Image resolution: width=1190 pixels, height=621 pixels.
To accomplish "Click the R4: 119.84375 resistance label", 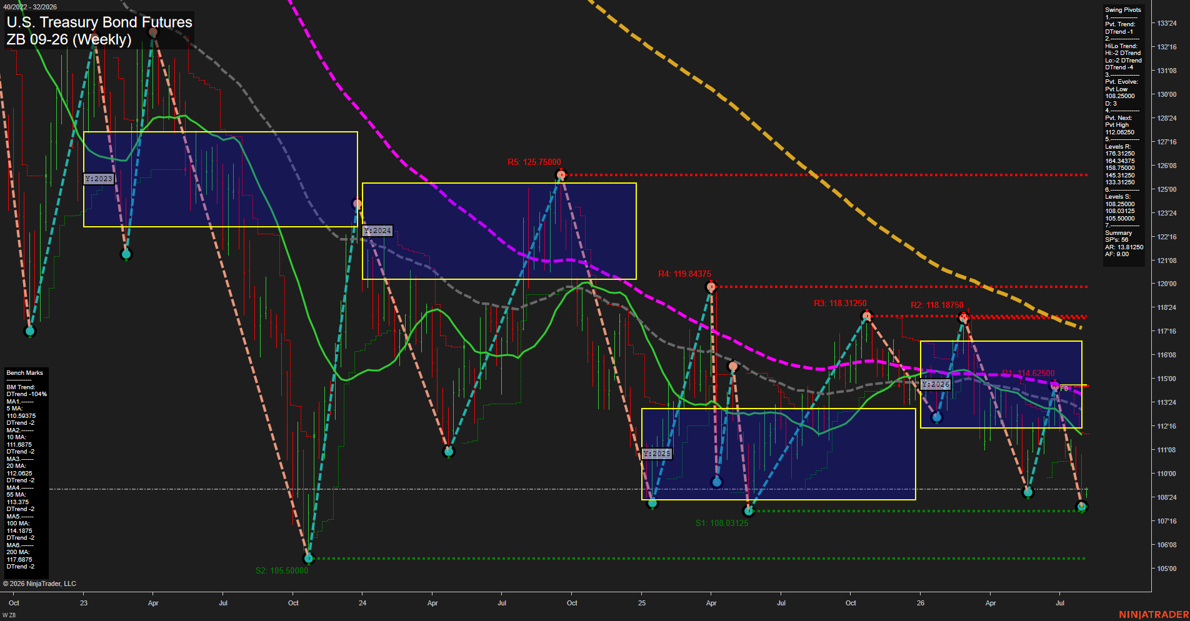I will (684, 274).
